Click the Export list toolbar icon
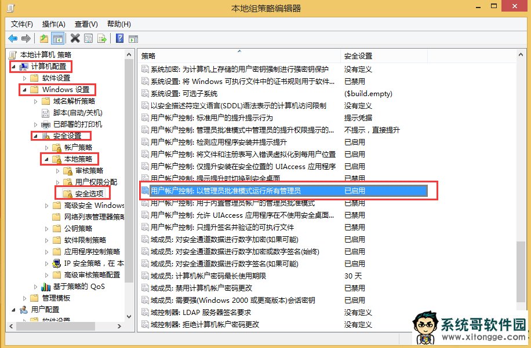Image resolution: width=531 pixels, height=348 pixels. (101, 39)
